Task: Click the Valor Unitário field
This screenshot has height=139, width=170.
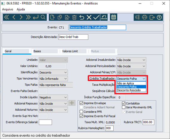Action: coord(52,66)
